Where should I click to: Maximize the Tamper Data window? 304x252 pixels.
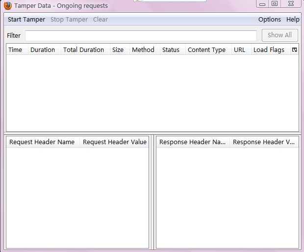[x=275, y=3]
